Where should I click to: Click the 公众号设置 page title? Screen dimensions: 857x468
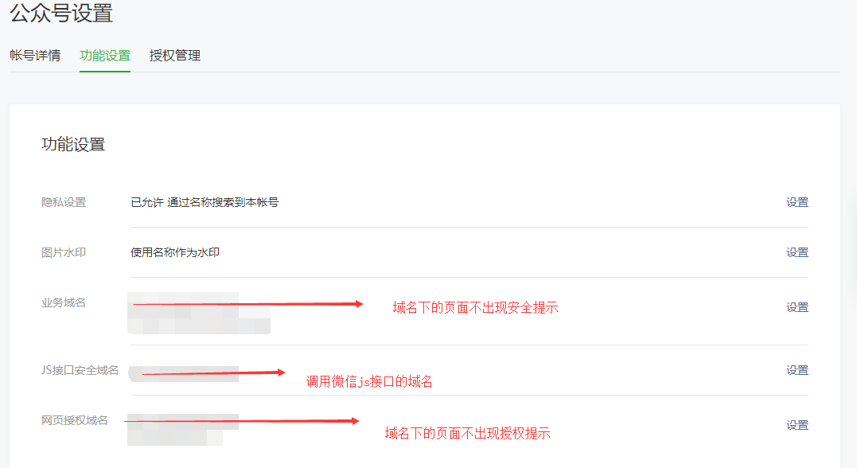point(60,14)
